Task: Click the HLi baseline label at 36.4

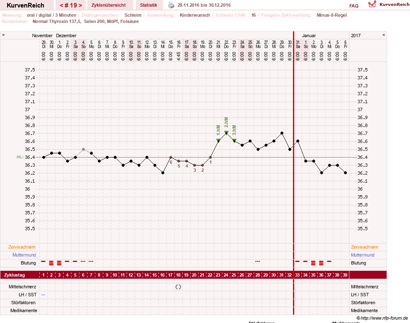Action: pos(20,157)
